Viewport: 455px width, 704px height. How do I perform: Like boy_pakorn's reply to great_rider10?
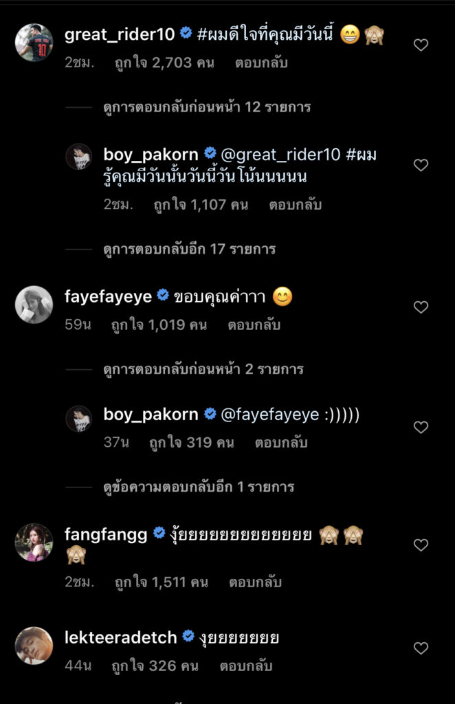pyautogui.click(x=421, y=165)
